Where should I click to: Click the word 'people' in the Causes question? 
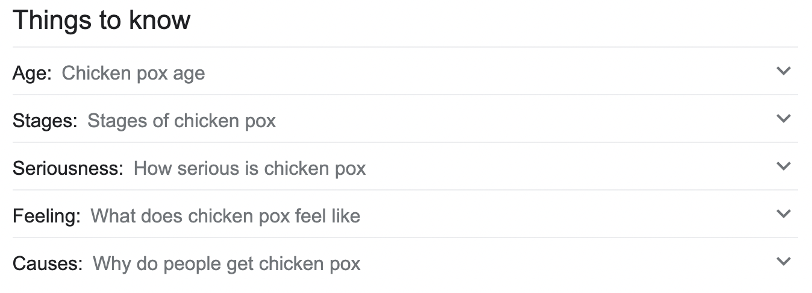pyautogui.click(x=194, y=263)
